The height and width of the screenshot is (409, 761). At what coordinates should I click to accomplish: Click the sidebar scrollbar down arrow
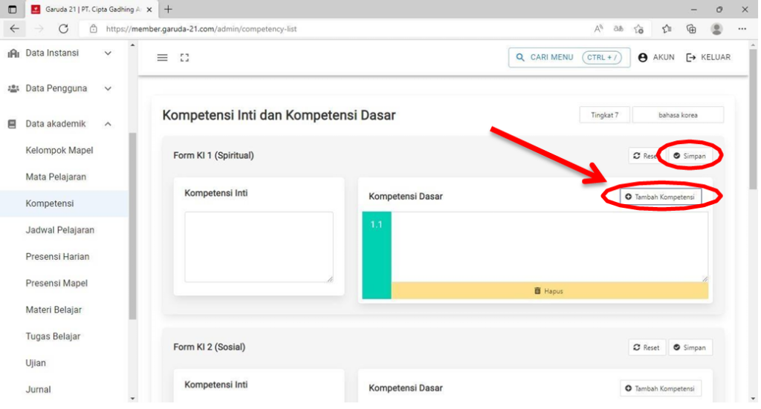132,399
